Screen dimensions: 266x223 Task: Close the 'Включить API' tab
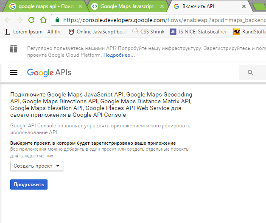244,6
